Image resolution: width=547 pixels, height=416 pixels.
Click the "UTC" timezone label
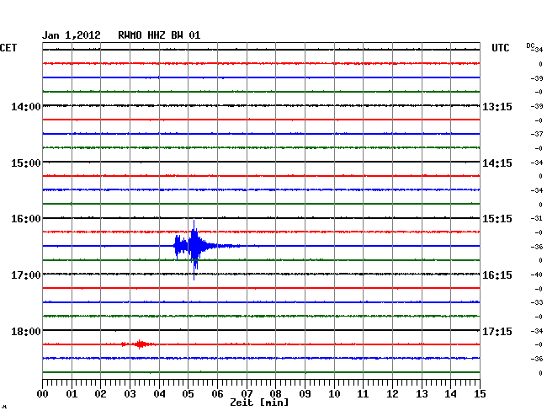(500, 48)
